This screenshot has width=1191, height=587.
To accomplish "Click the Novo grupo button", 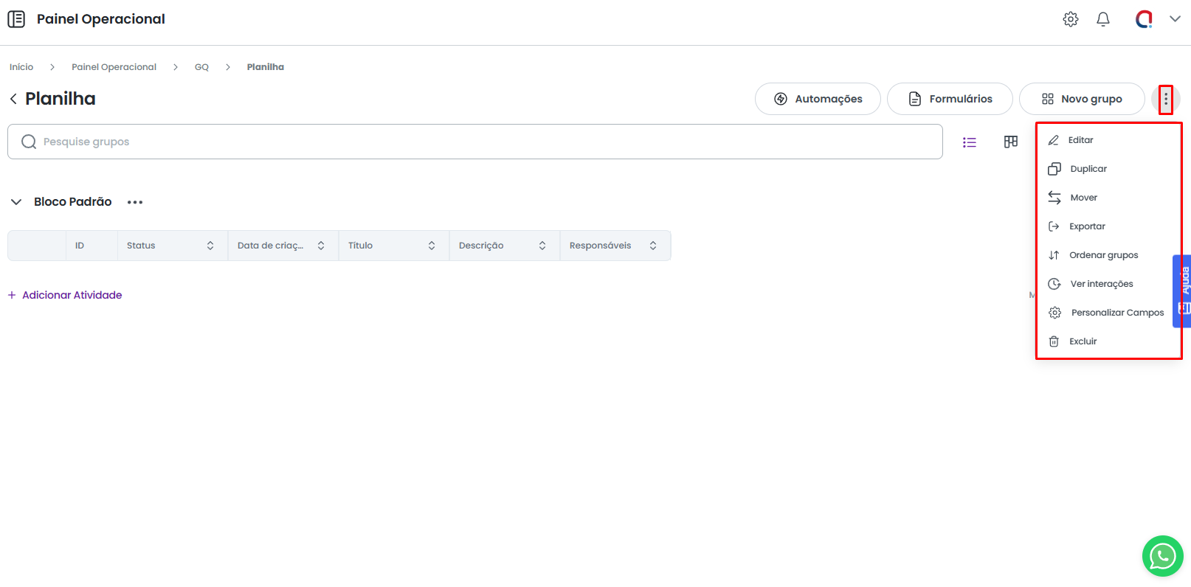I will tap(1081, 99).
